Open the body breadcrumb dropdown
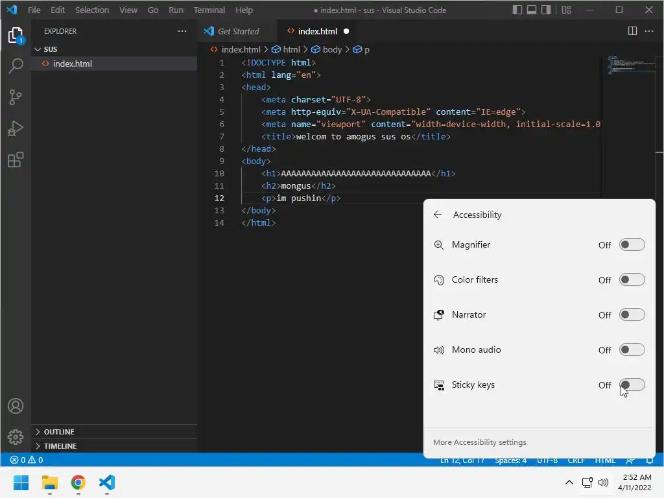 [327, 49]
